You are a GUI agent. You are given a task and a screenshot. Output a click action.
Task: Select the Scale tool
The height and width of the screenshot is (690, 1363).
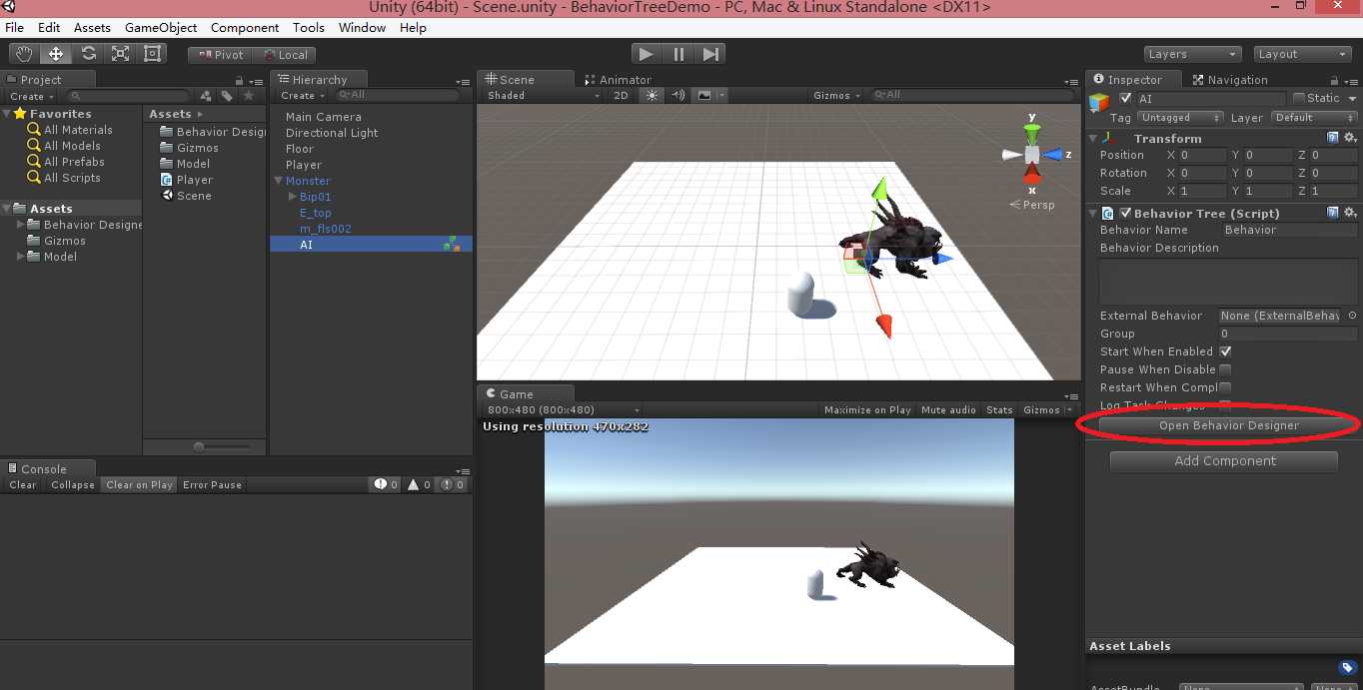(x=121, y=54)
